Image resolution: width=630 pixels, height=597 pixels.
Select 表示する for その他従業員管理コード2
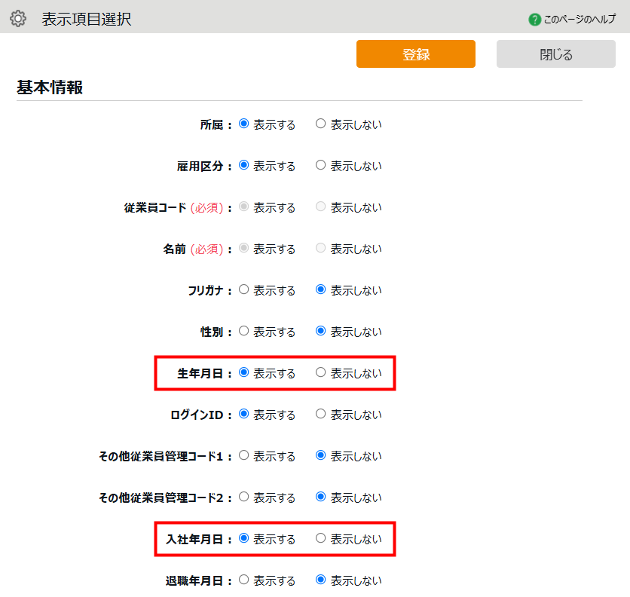click(x=244, y=497)
